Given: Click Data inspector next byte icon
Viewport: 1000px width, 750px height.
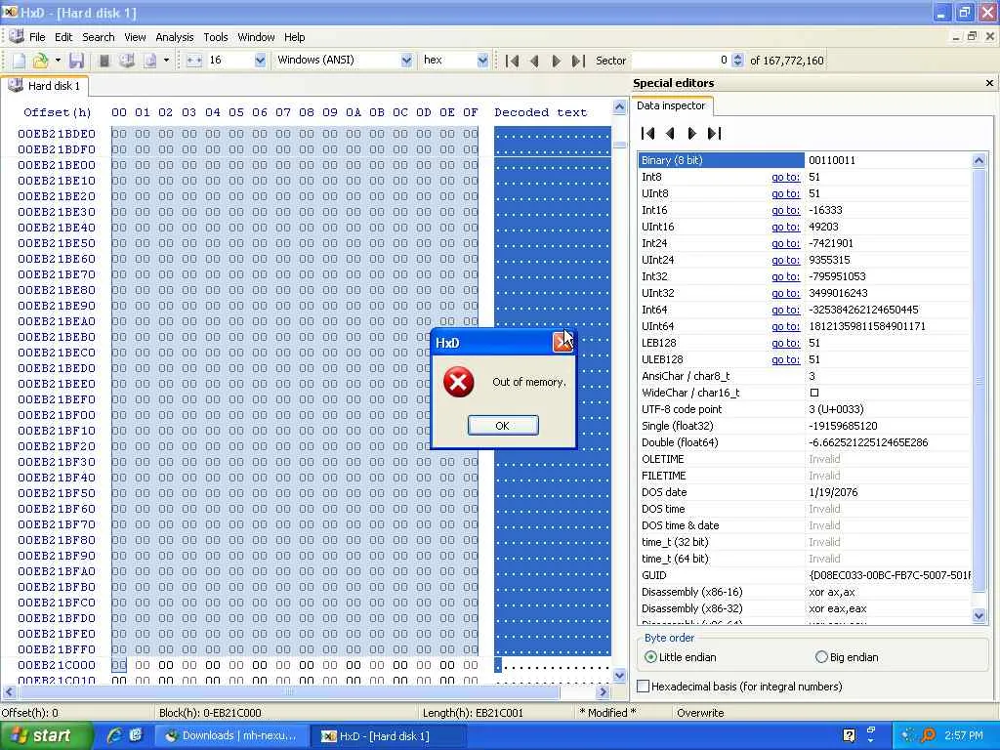Looking at the screenshot, I should pyautogui.click(x=691, y=133).
